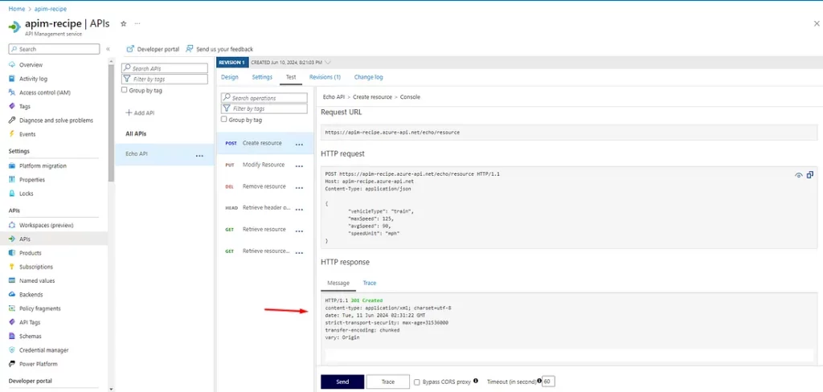Click the Timeout seconds field

pos(549,382)
